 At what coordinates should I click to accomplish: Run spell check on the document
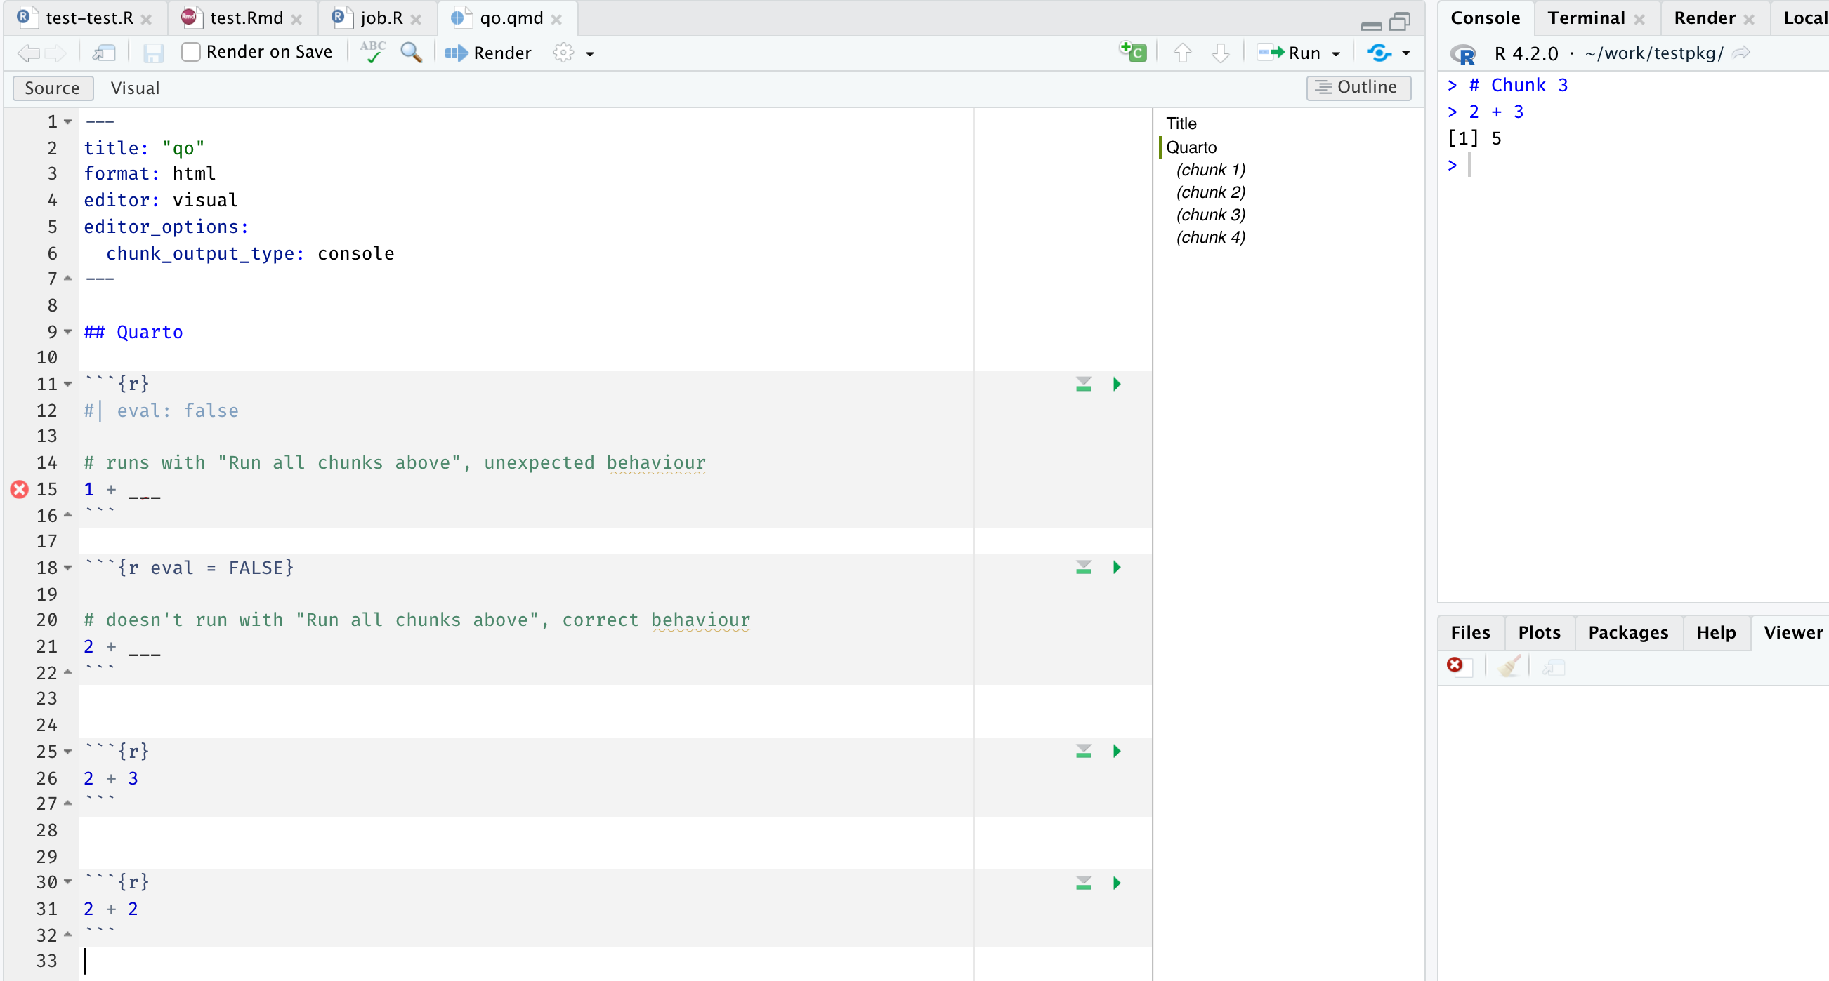tap(372, 53)
